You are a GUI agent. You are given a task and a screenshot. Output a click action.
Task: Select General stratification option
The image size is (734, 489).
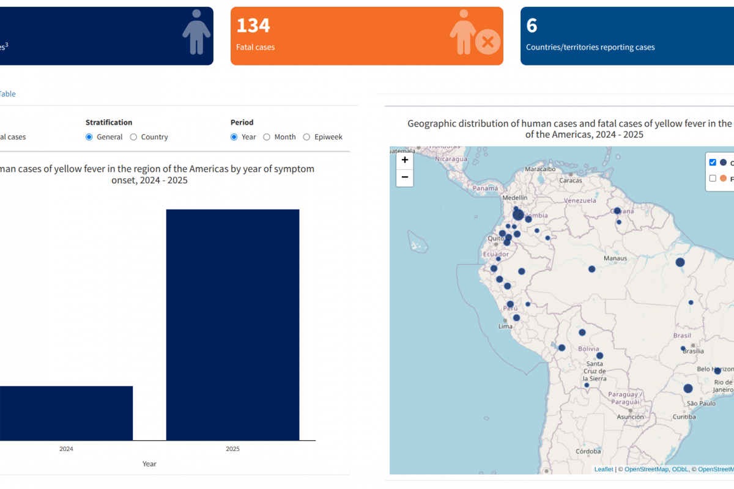[x=89, y=137]
